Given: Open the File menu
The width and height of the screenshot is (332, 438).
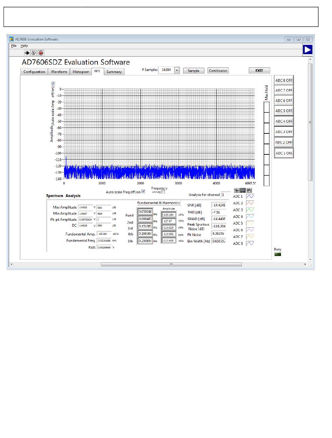Looking at the screenshot, I should click(x=14, y=46).
